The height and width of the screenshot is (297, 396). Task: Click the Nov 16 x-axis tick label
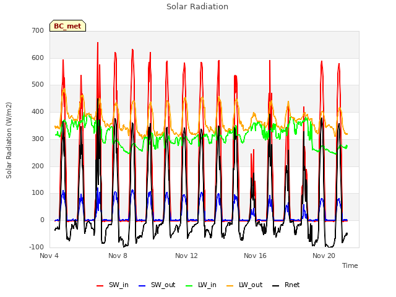click(255, 256)
